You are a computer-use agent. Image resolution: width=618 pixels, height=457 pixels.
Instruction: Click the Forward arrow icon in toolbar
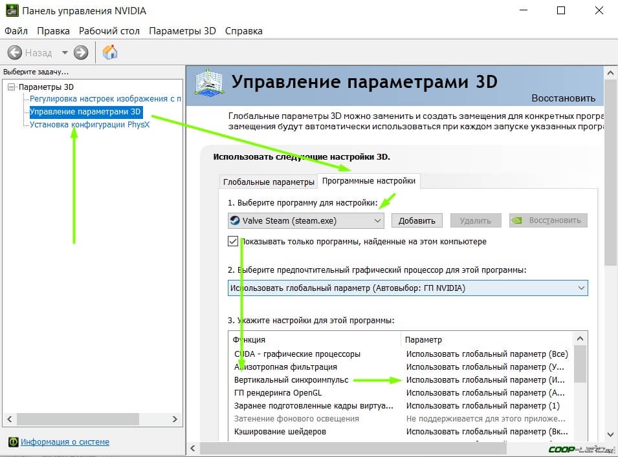tap(81, 52)
